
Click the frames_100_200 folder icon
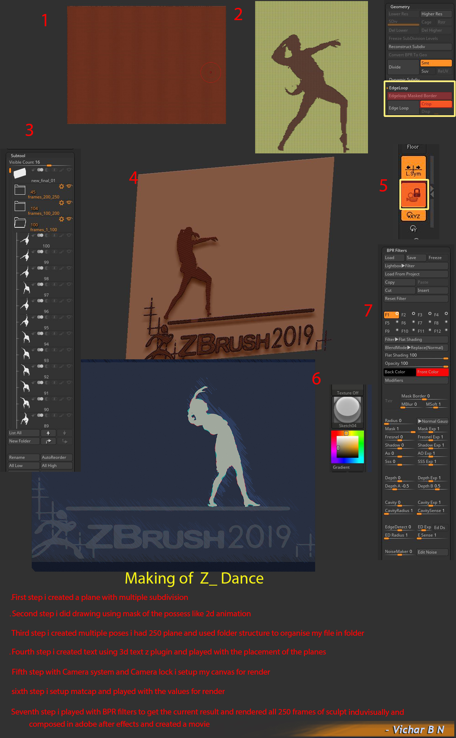tap(20, 206)
